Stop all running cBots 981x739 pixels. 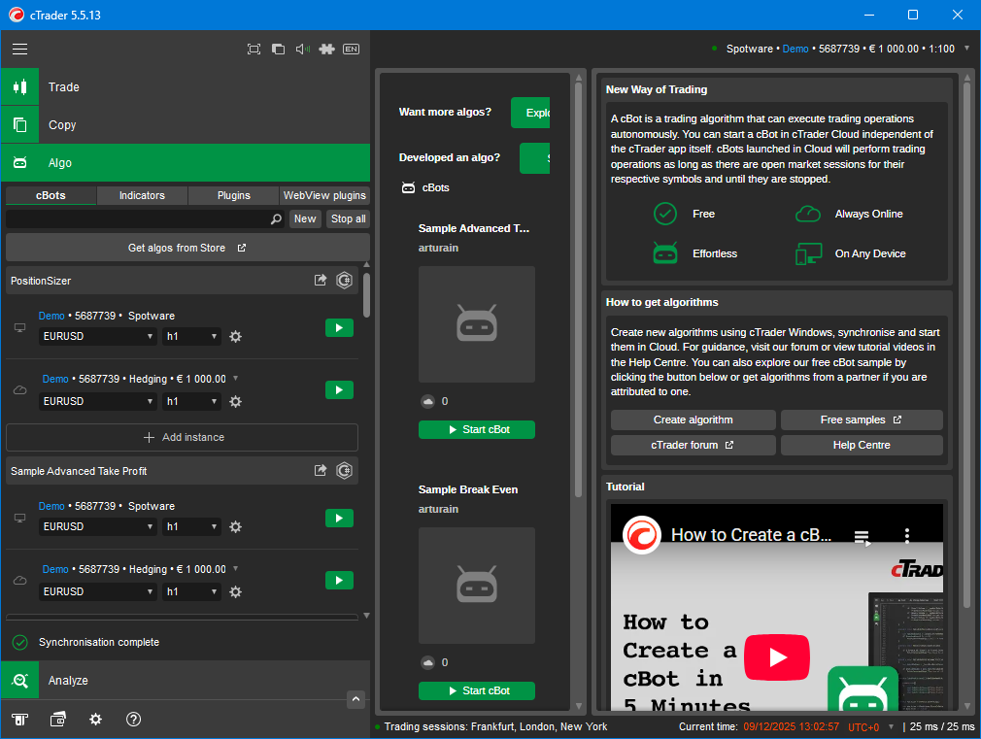click(x=348, y=218)
